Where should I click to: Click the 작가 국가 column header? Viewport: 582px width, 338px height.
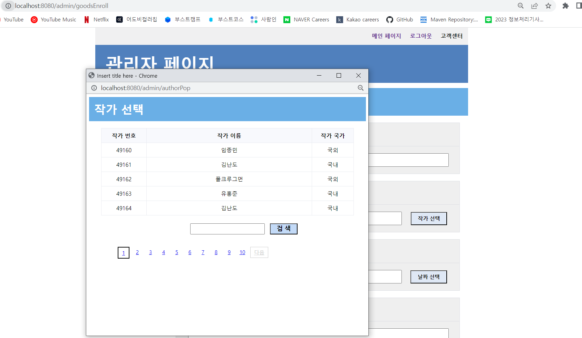click(333, 136)
